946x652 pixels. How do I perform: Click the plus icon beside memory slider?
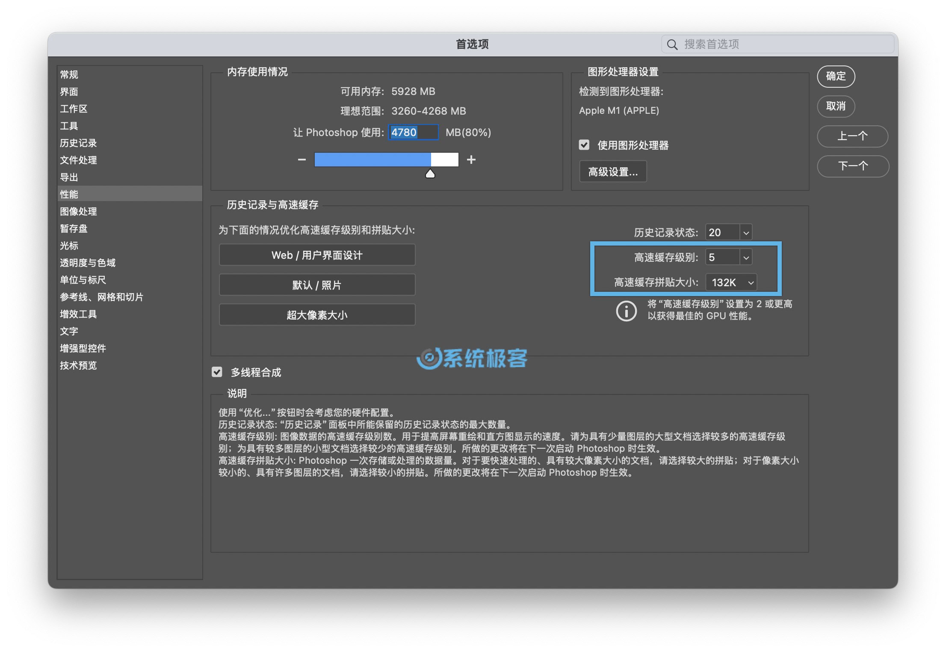[x=471, y=160]
